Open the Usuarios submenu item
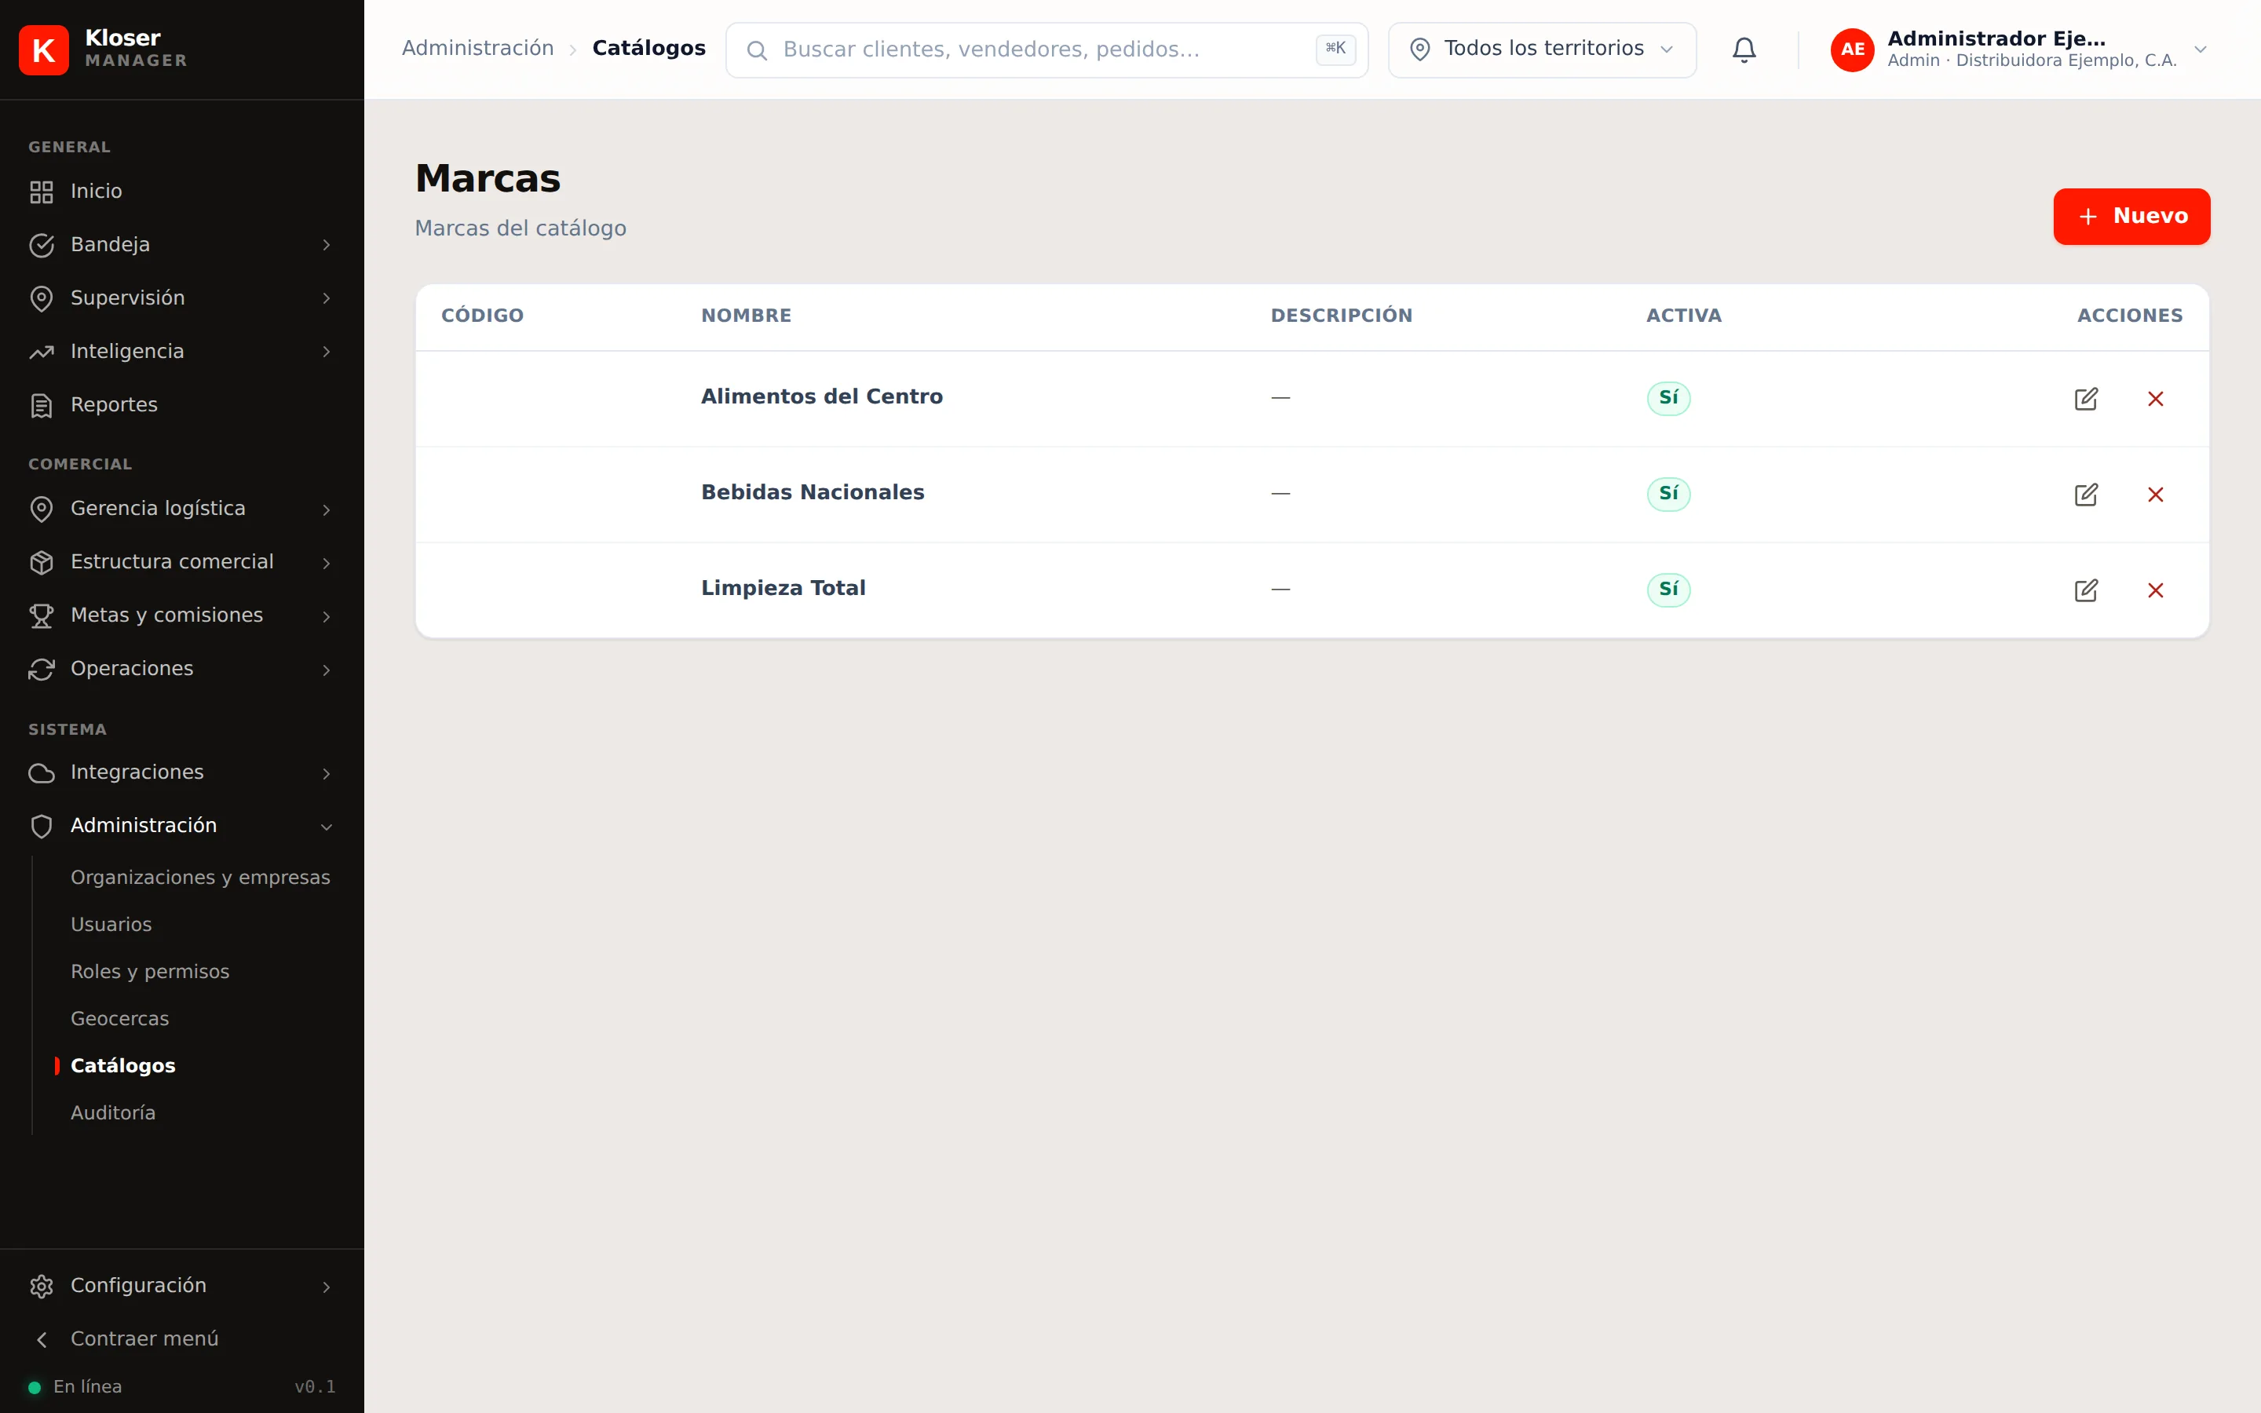The width and height of the screenshot is (2261, 1413). [111, 924]
